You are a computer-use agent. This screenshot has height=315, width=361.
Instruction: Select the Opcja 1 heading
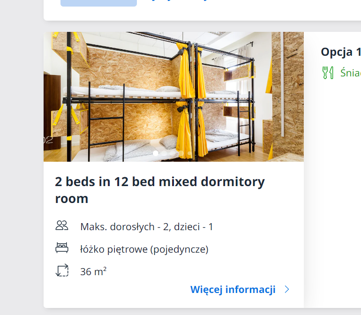(x=341, y=52)
